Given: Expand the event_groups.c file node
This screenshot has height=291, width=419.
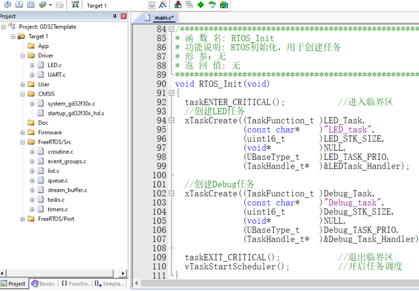Looking at the screenshot, I should point(32,161).
